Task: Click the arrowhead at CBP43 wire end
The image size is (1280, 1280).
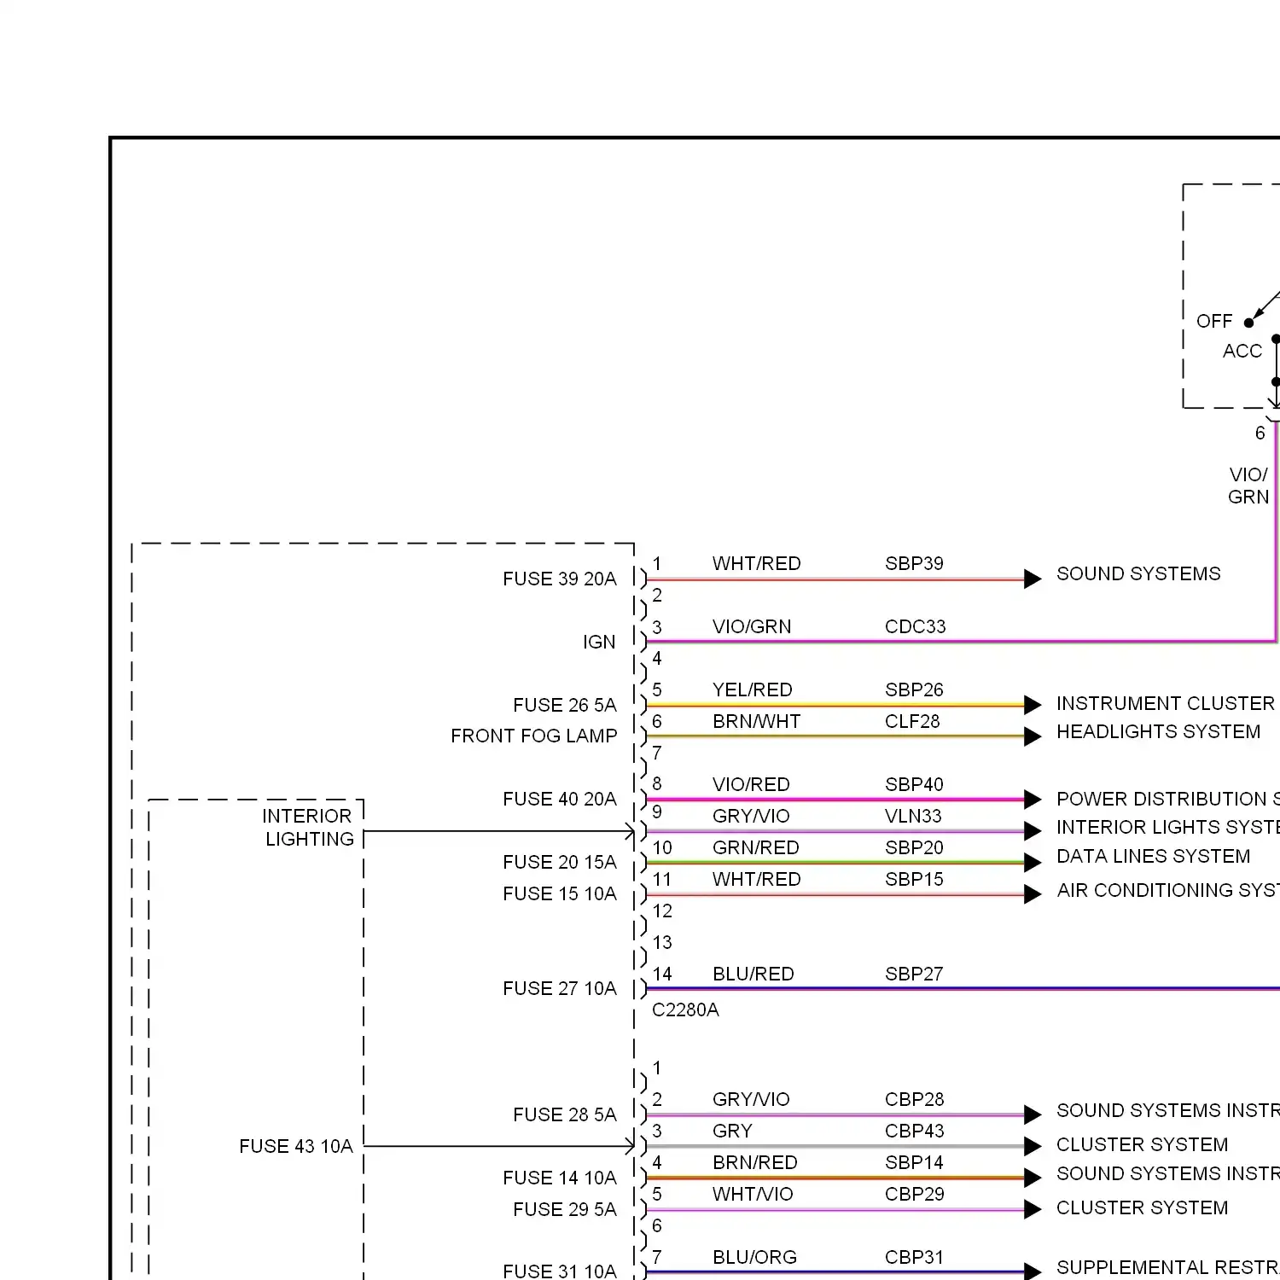Action: click(x=1033, y=1146)
